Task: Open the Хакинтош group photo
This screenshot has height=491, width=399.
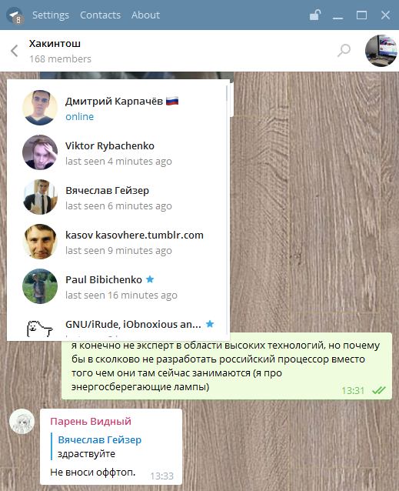Action: [x=381, y=51]
